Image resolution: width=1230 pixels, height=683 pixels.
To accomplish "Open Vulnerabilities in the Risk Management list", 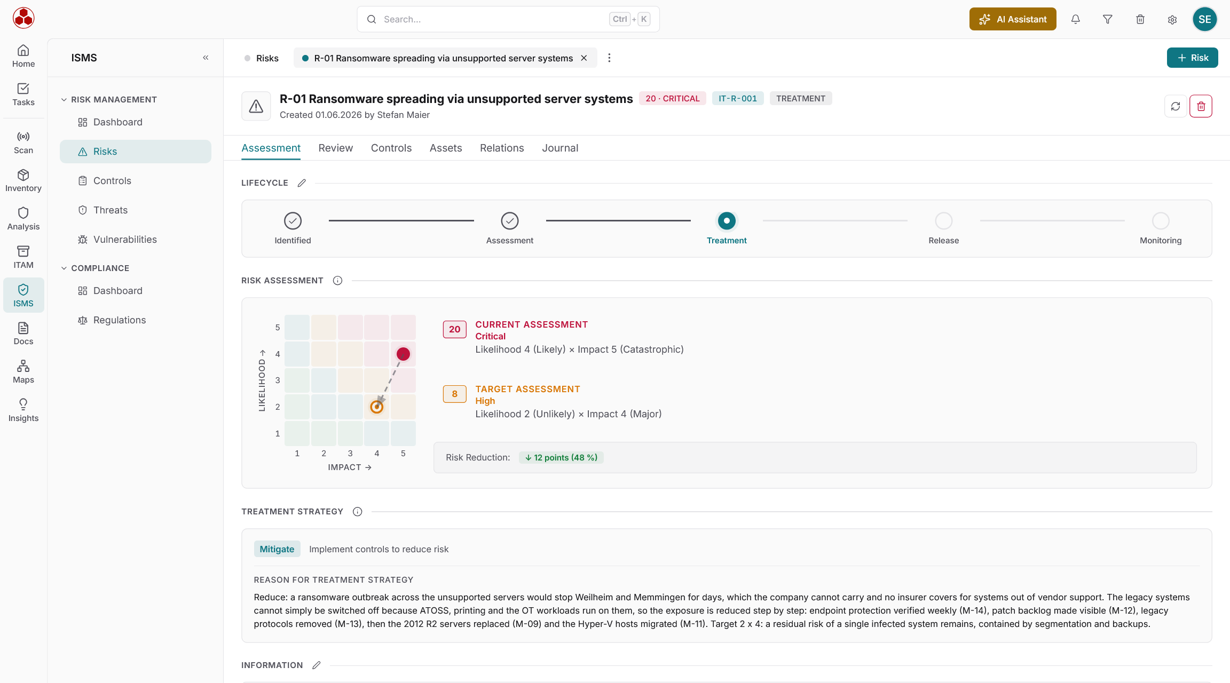I will 136,240.
